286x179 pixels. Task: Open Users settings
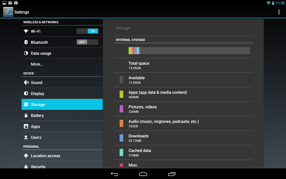coord(62,137)
